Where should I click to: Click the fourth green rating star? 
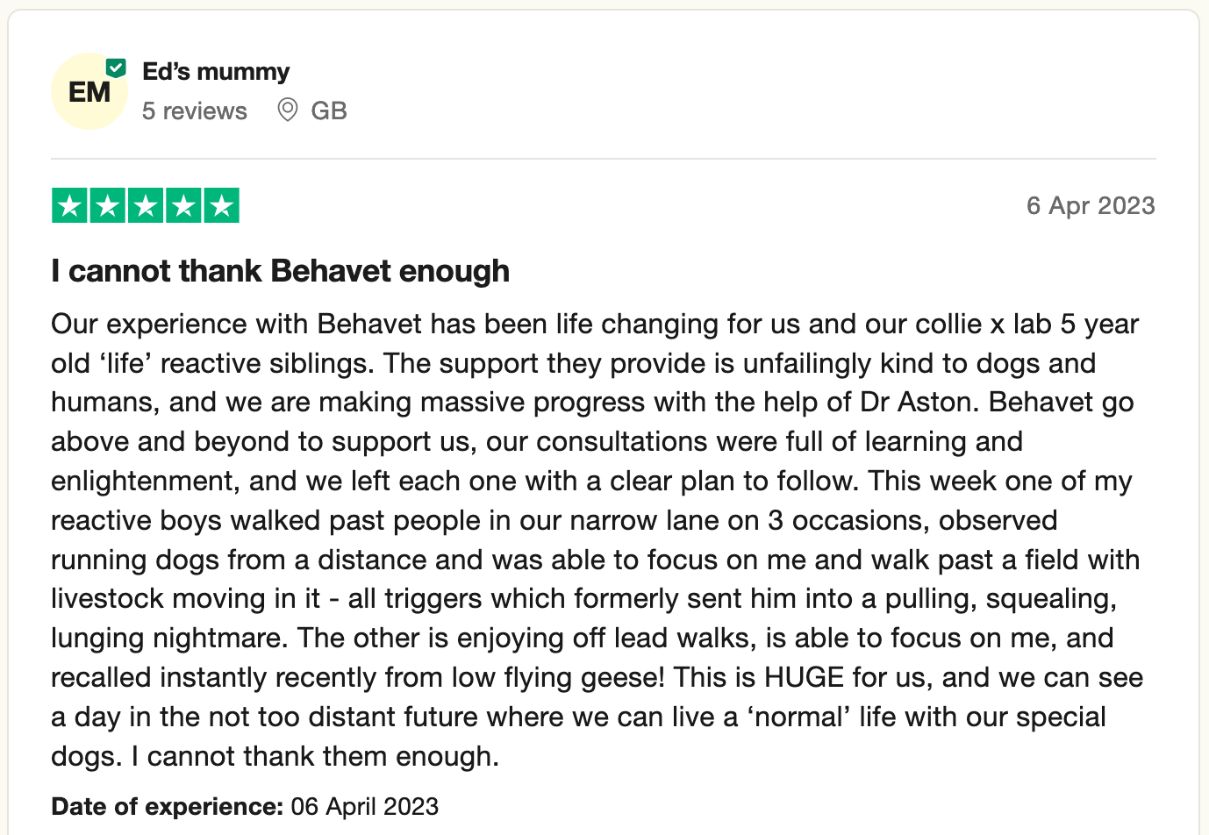183,206
